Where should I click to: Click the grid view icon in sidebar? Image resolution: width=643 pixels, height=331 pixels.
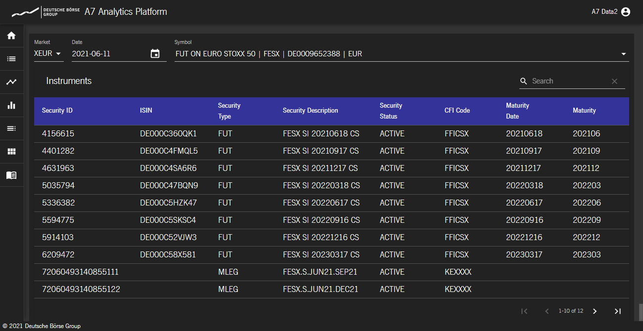[x=11, y=152]
